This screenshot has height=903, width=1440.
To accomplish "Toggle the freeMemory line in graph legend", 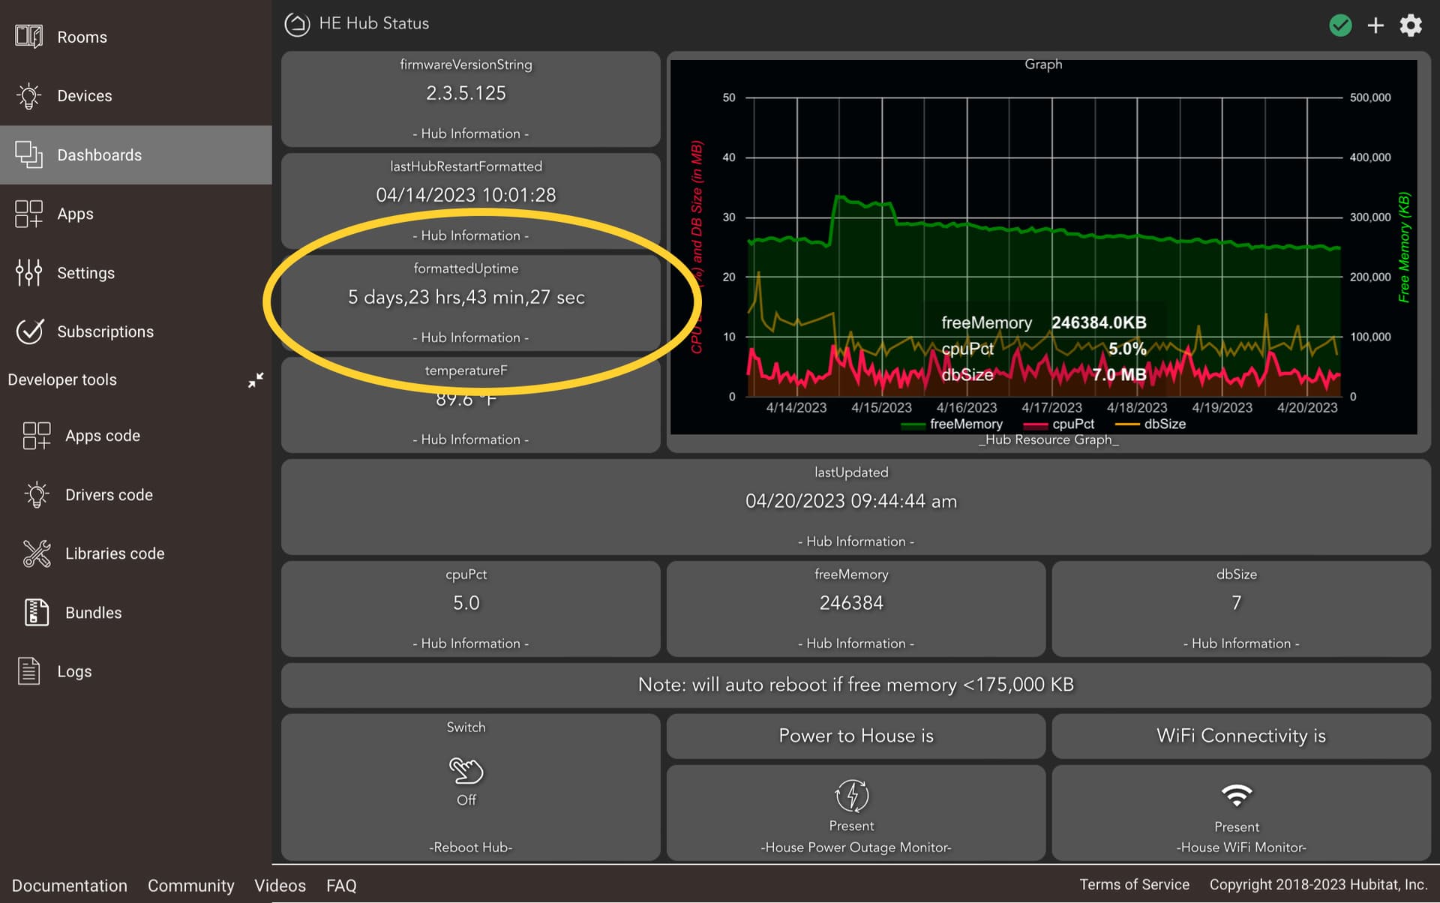I will [965, 424].
